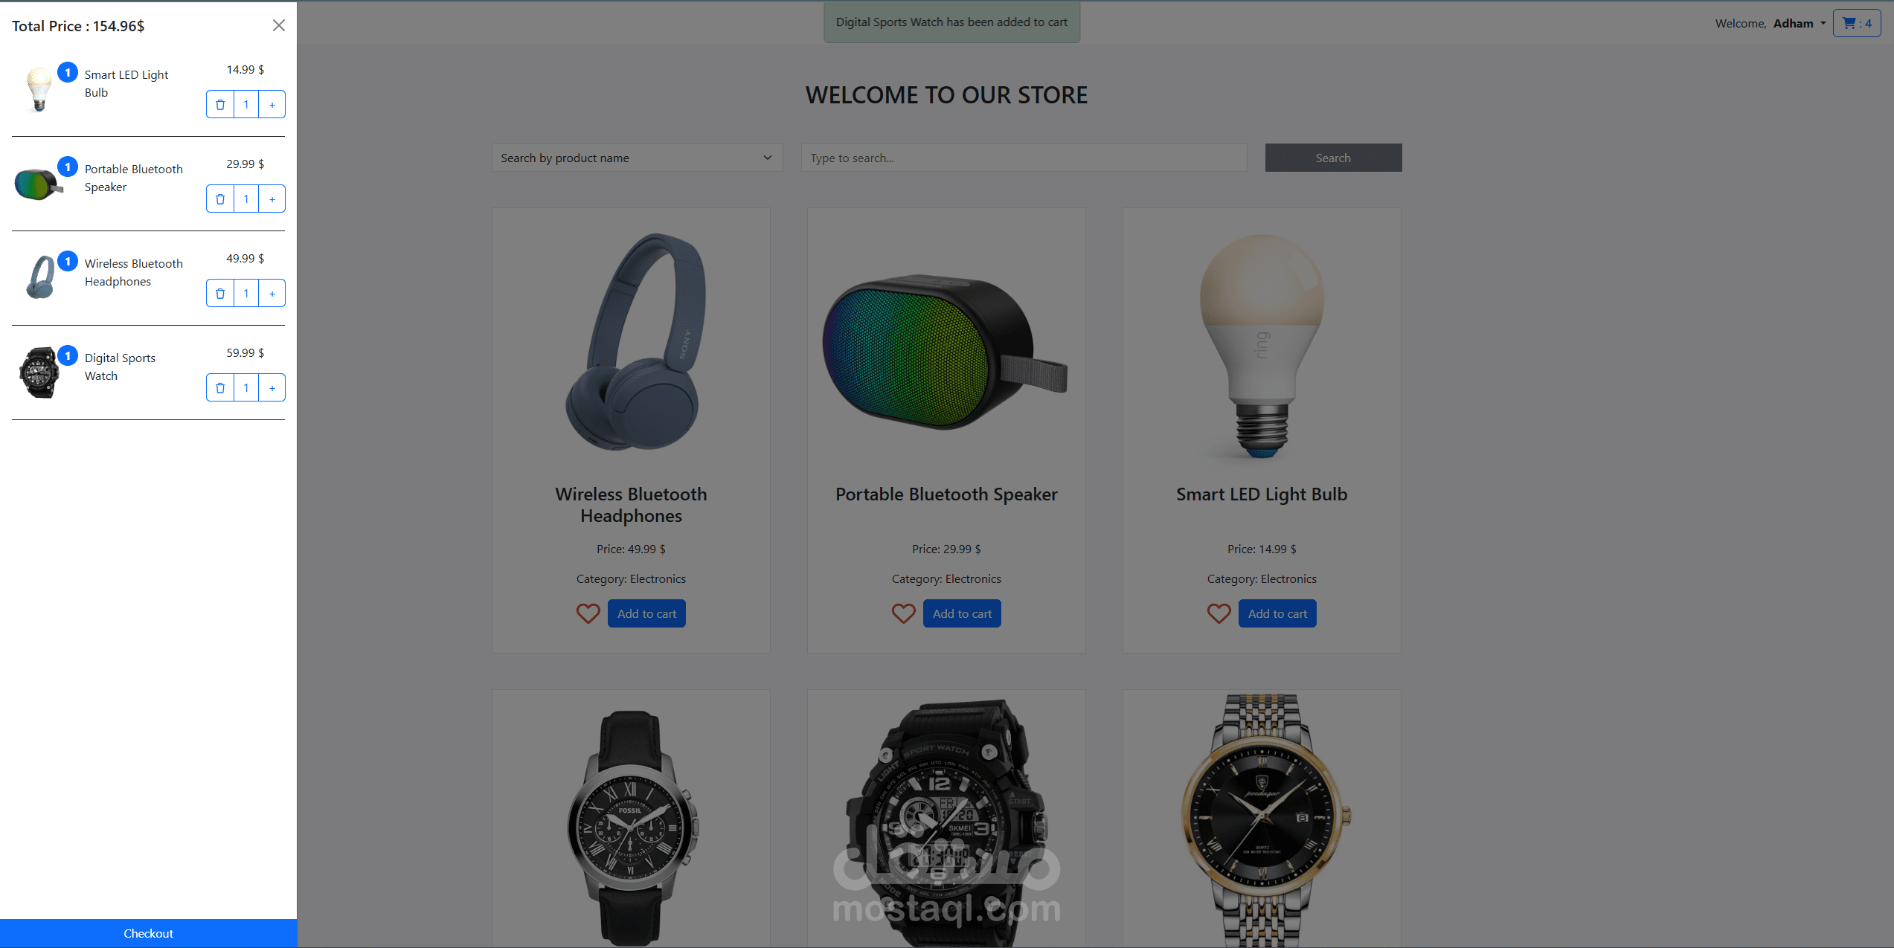Delete Digital Sports Watch from cart
Screen dimensions: 1894x948
point(220,388)
